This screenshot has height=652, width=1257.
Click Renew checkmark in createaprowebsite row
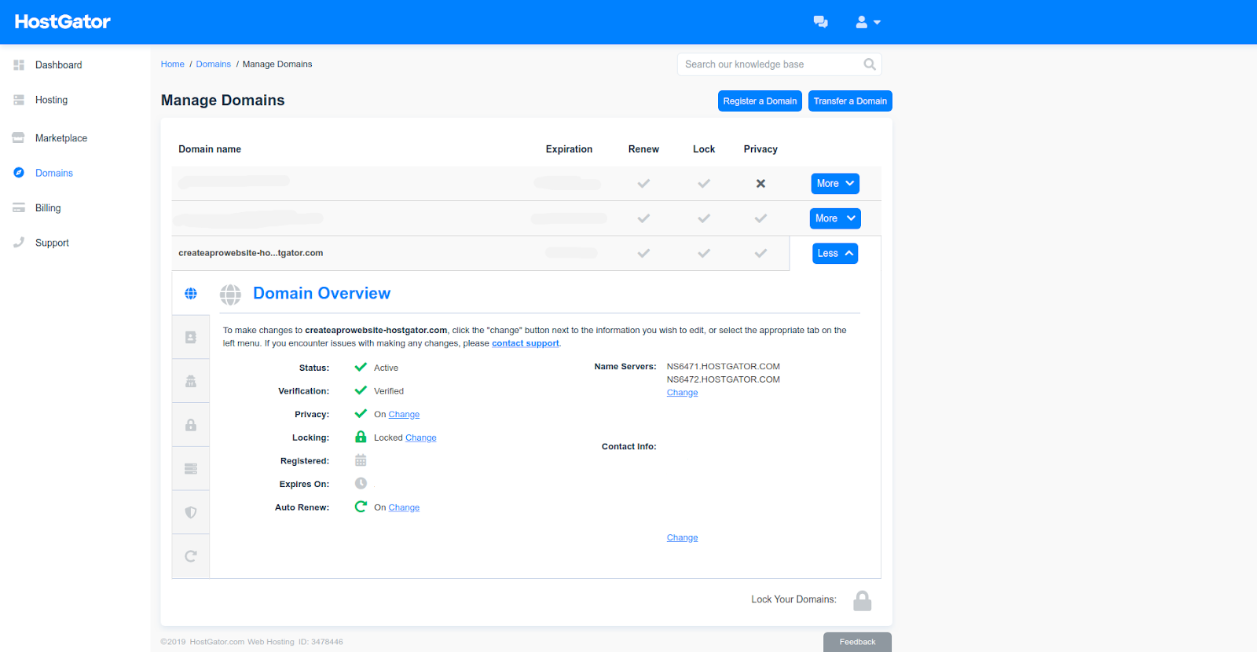point(643,254)
